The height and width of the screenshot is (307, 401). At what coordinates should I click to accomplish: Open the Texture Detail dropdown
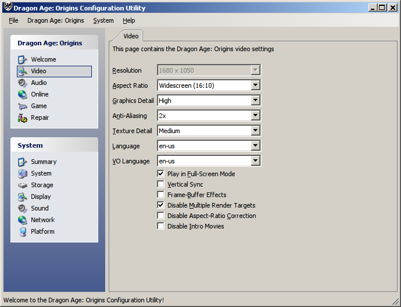pyautogui.click(x=255, y=130)
